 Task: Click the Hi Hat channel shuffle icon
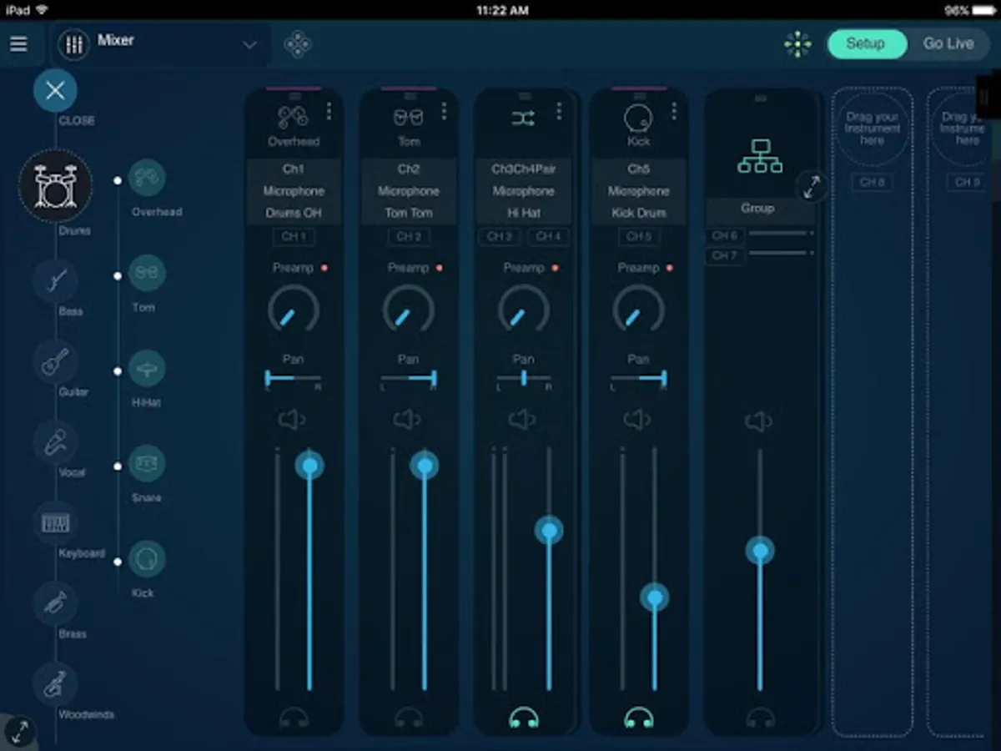coord(523,118)
